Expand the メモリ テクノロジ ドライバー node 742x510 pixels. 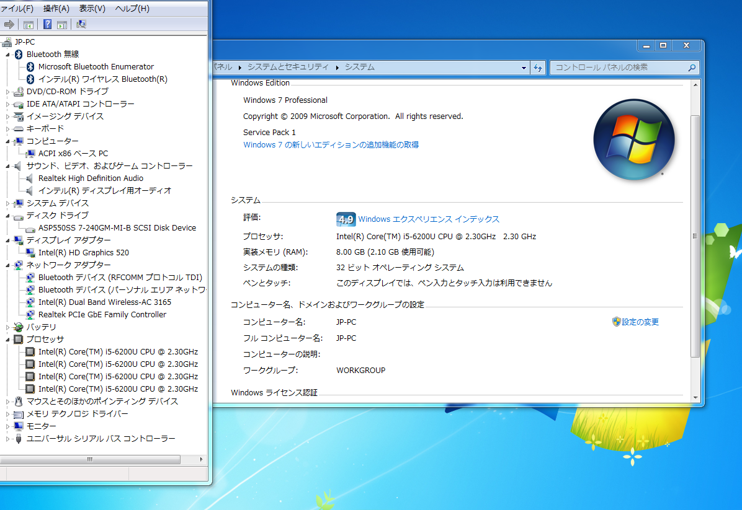[x=7, y=414]
